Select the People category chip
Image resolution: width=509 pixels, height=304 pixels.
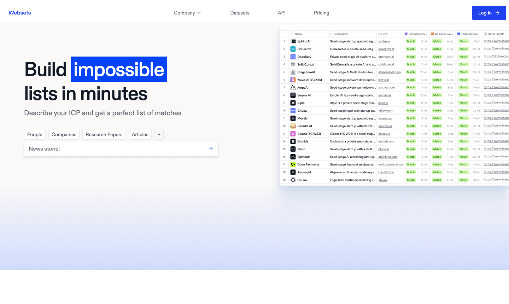tap(35, 134)
